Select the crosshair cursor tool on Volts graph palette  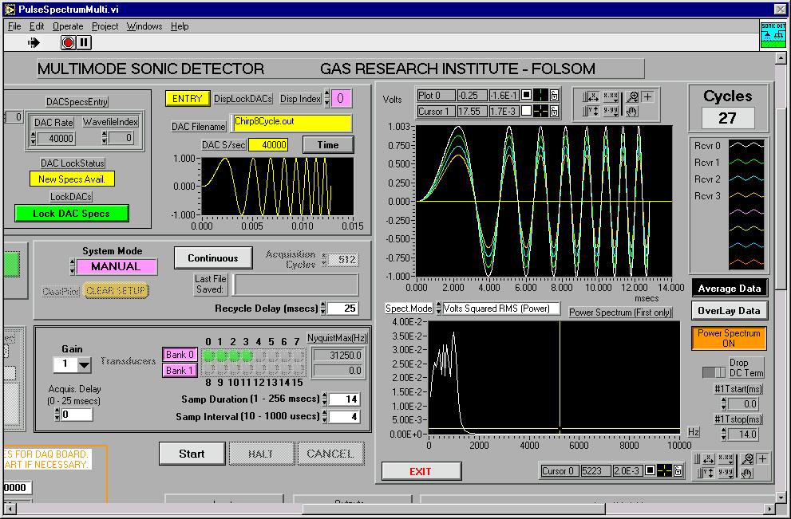point(648,96)
